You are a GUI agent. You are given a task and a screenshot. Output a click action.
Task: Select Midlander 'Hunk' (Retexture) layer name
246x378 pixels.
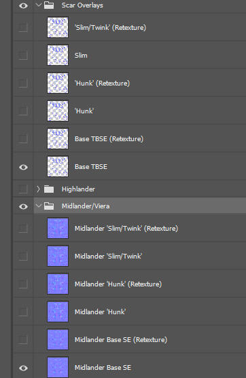(118, 284)
